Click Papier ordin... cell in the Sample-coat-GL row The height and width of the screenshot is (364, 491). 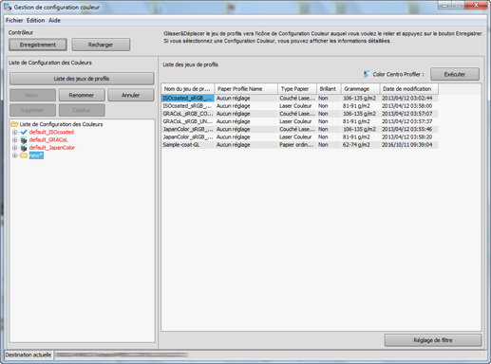(296, 145)
